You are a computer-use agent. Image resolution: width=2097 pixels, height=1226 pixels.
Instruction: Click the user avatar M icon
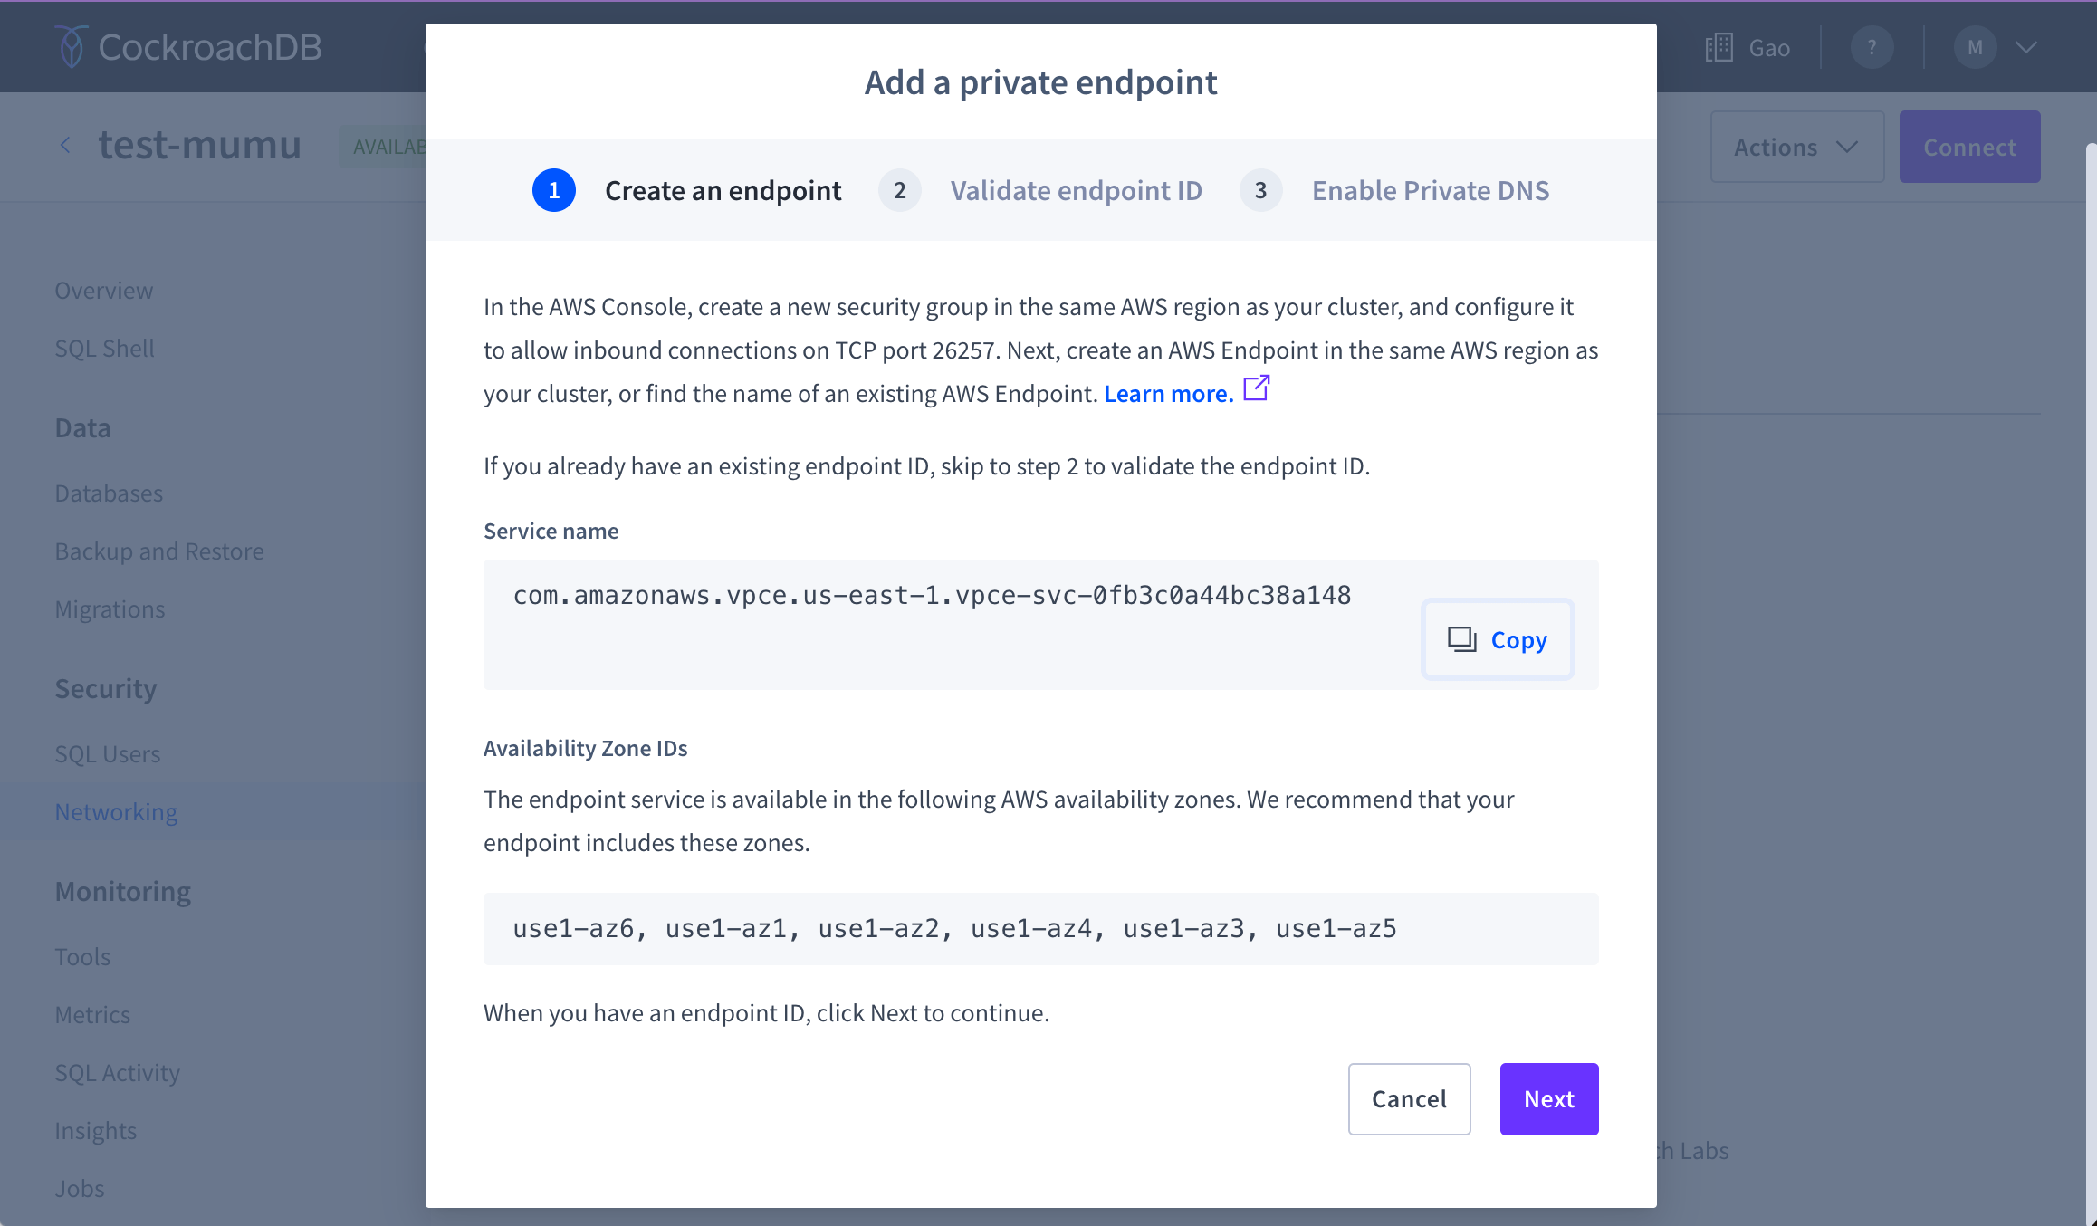pos(1975,47)
